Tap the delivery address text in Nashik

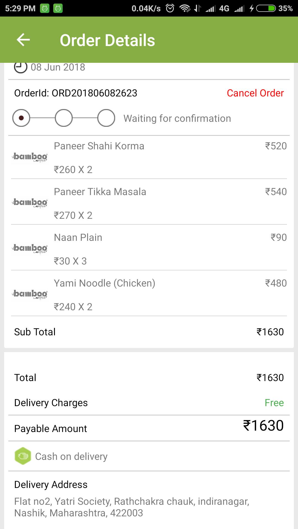(132, 507)
